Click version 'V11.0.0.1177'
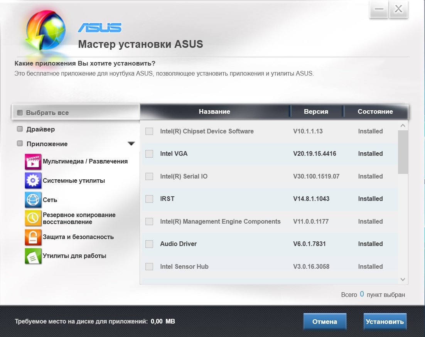 pos(311,221)
